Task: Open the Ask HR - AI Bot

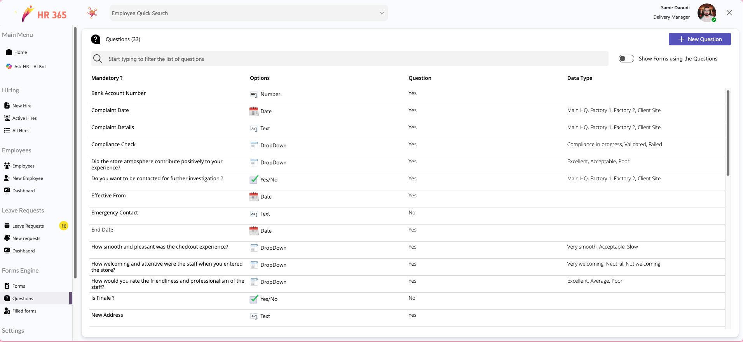Action: tap(30, 67)
